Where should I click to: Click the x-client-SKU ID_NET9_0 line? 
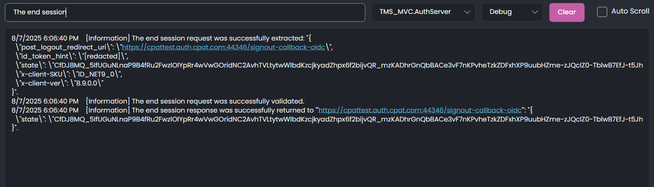coord(69,74)
